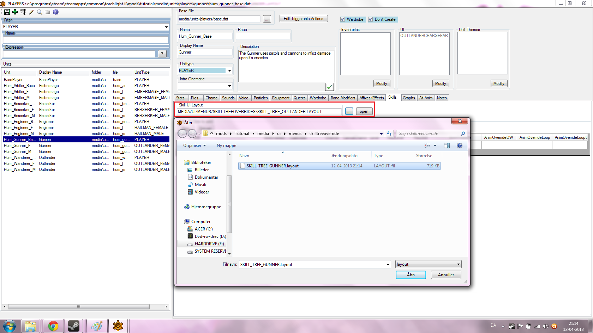Click the blue help icon in dialog

point(460,146)
